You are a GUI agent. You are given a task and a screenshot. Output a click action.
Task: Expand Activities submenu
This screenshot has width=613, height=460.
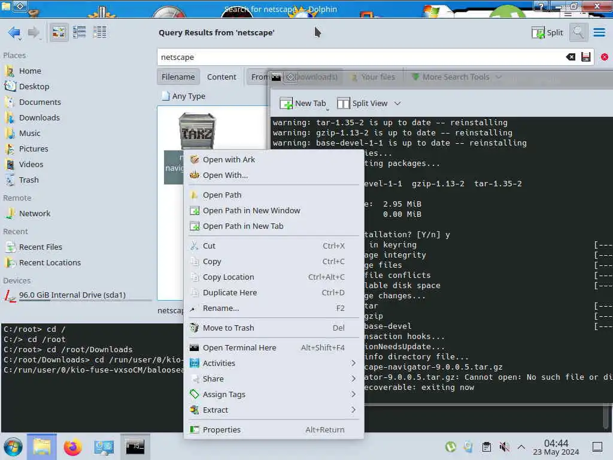coord(274,364)
